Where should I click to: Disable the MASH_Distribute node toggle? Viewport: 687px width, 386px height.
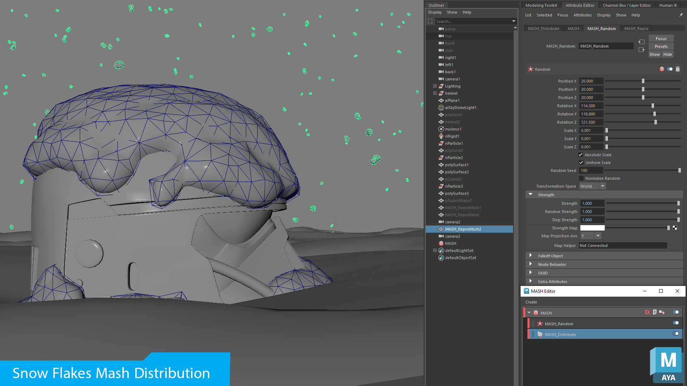click(676, 334)
